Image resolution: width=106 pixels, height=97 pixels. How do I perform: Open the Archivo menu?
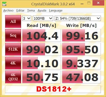(8, 10)
